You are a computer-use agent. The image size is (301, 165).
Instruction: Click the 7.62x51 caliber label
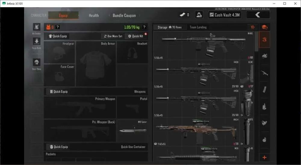161,144
